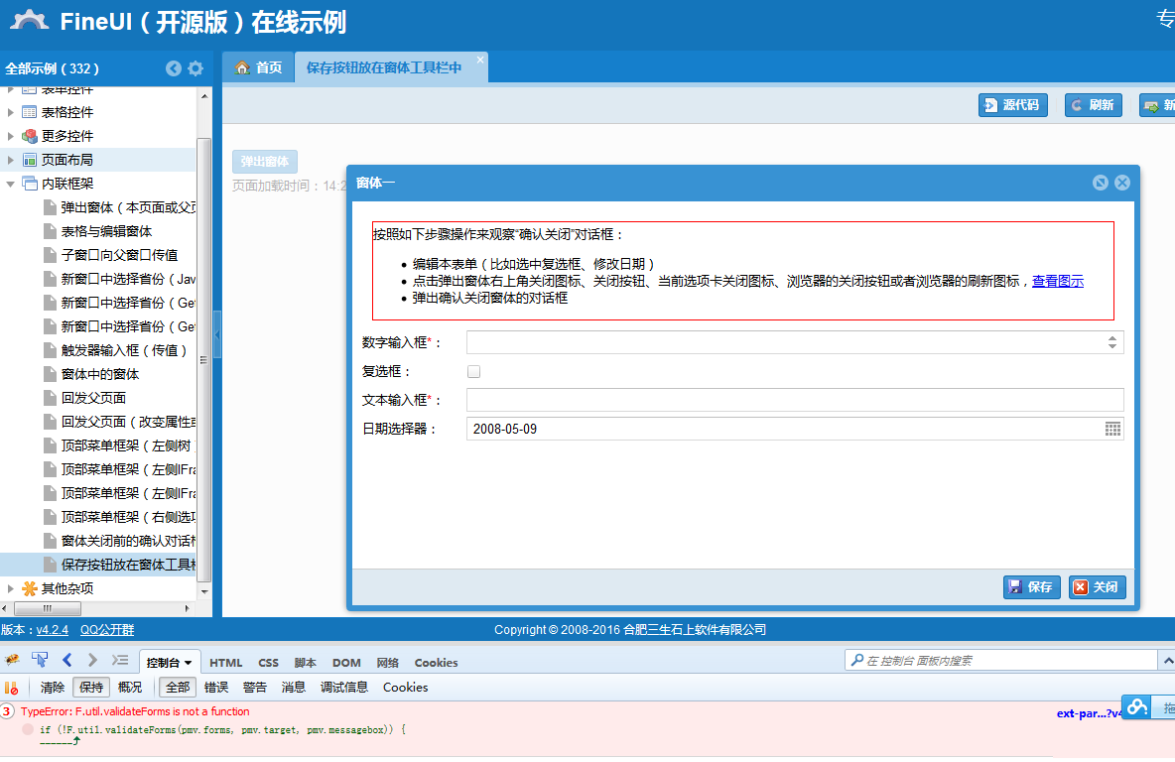Screen dimensions: 1175x762
Task: Click tree vertical scrollbar down arrow
Action: coord(203,592)
